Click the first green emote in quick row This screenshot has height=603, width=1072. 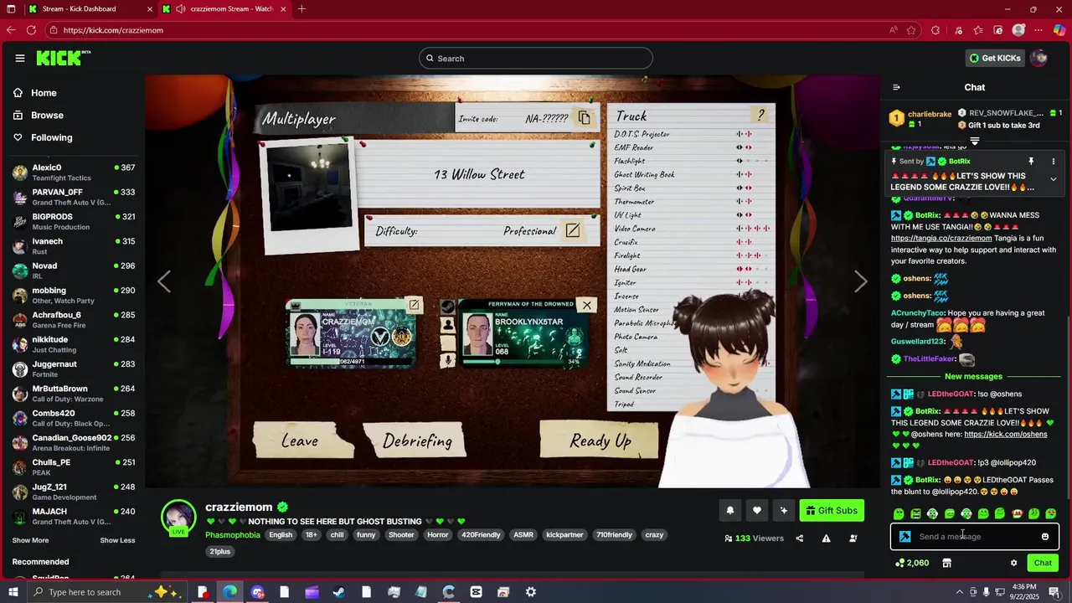[899, 513]
